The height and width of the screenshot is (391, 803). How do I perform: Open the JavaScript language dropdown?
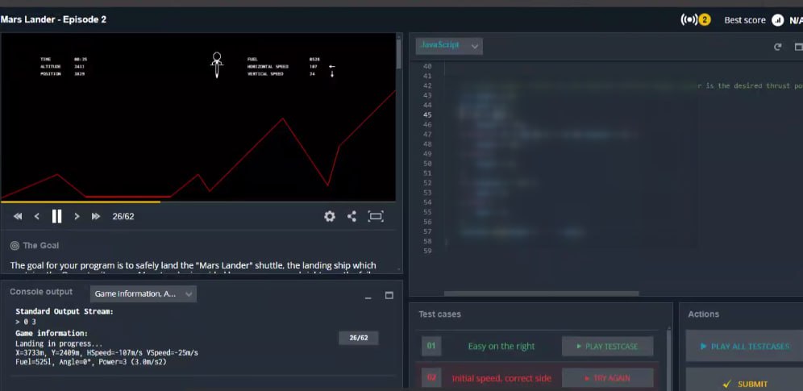coord(449,46)
